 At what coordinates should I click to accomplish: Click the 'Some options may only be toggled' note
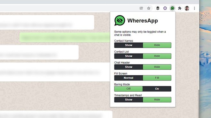point(140,33)
